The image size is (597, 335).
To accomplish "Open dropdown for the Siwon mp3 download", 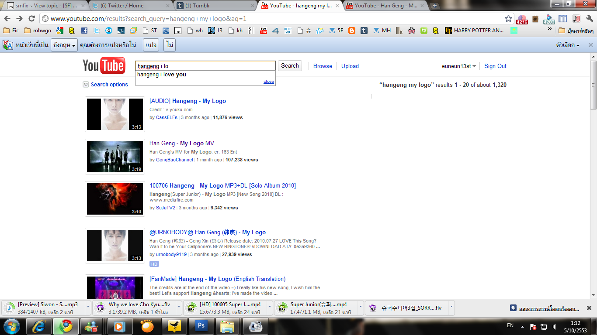I will (x=87, y=308).
